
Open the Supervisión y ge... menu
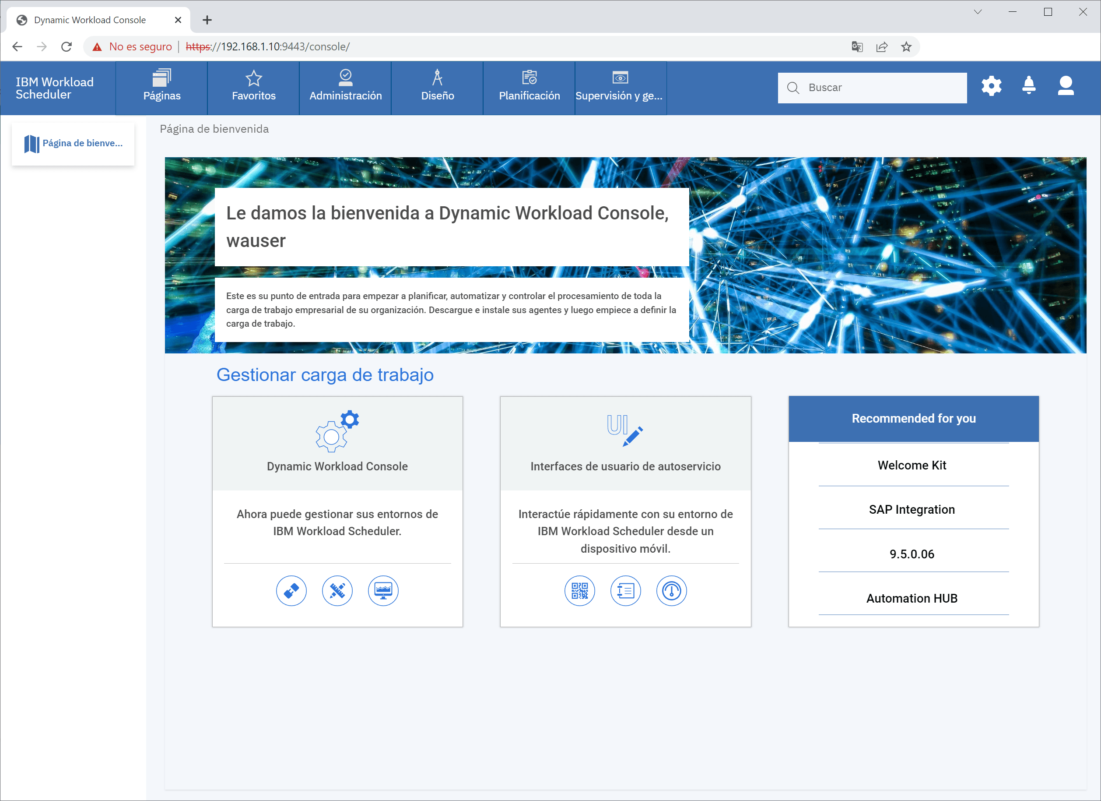pyautogui.click(x=621, y=88)
